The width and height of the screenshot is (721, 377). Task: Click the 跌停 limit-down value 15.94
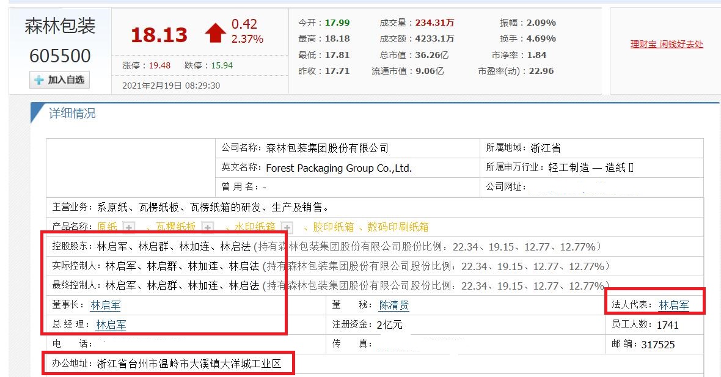click(x=222, y=65)
